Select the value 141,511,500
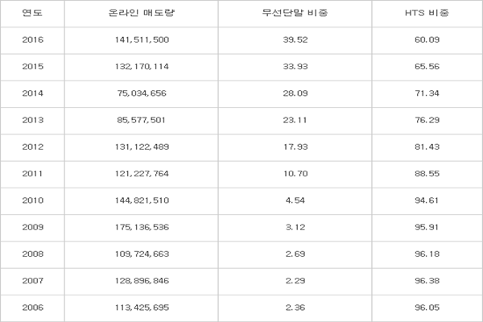This screenshot has height=322, width=483. (x=142, y=39)
